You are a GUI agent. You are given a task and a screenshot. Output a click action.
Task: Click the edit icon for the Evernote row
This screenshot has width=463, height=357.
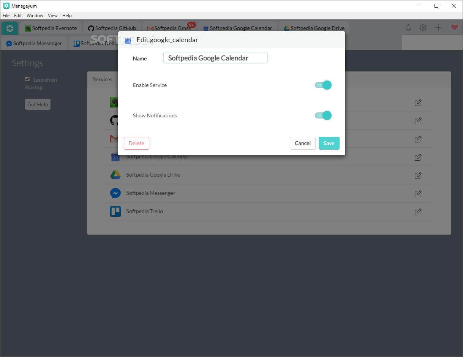coord(418,103)
